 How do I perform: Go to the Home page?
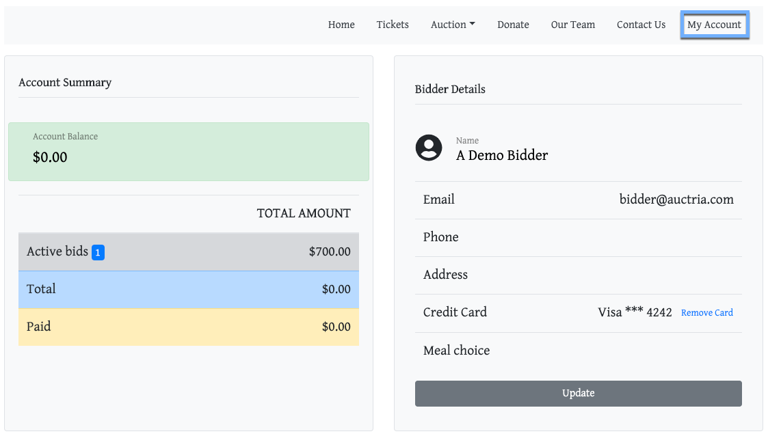coord(341,25)
